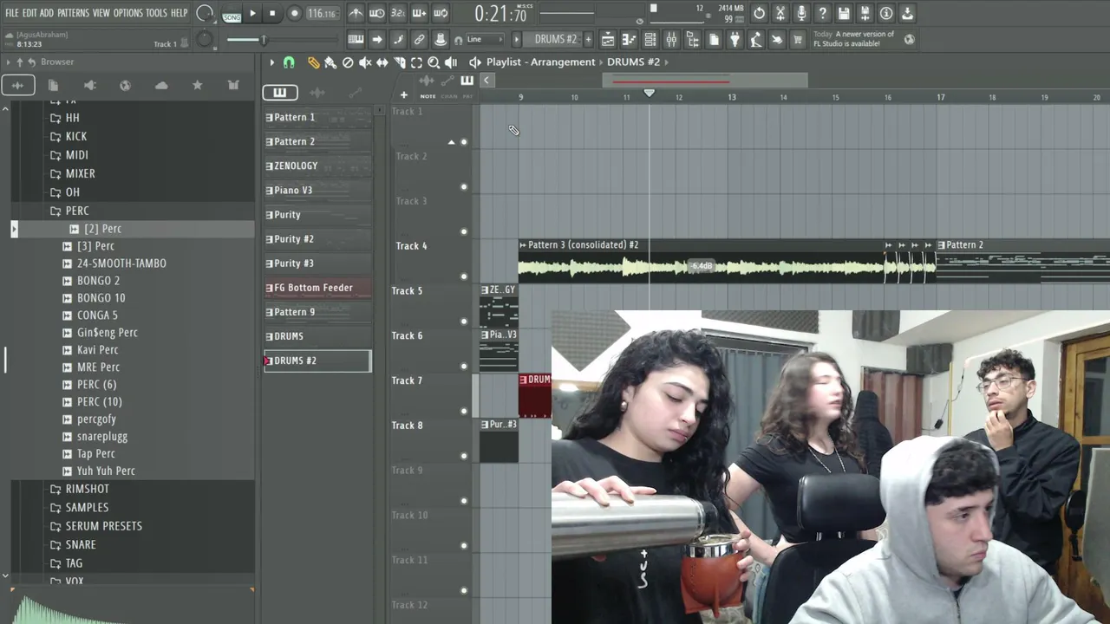The height and width of the screenshot is (624, 1110).
Task: Click the record button
Action: pyautogui.click(x=294, y=13)
